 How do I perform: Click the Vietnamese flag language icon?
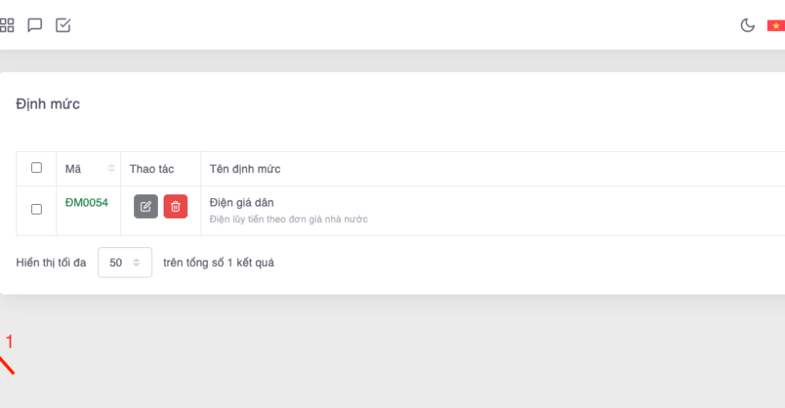tap(775, 25)
